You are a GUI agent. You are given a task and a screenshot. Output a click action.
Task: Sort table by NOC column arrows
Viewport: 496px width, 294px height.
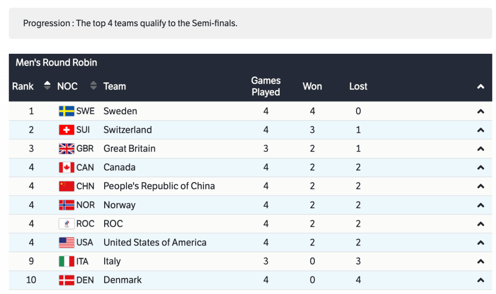[93, 86]
